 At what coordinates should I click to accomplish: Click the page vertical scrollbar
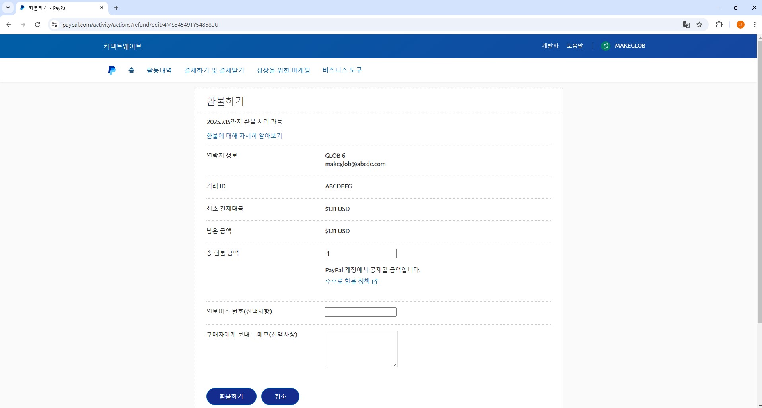pos(759,183)
